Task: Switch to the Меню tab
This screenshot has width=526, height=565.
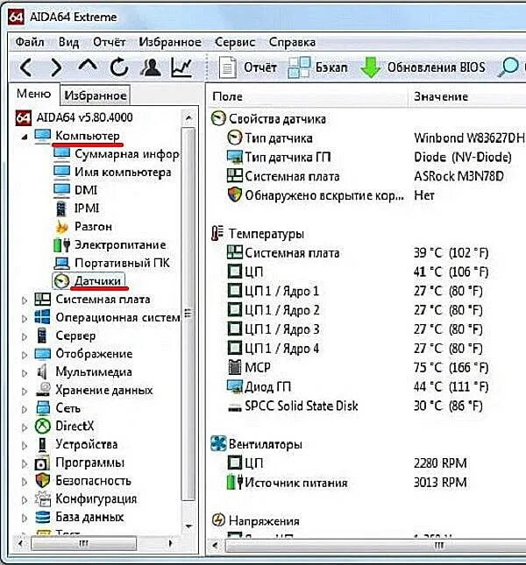Action: click(x=34, y=94)
